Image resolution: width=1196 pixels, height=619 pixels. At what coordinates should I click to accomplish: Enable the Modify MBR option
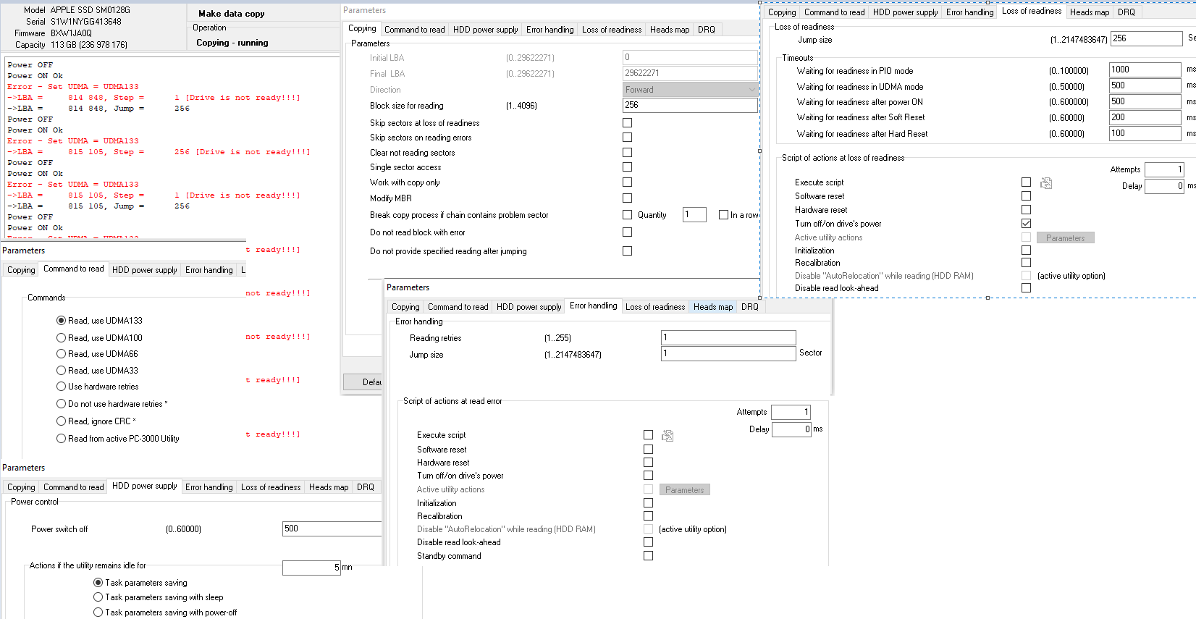(627, 198)
